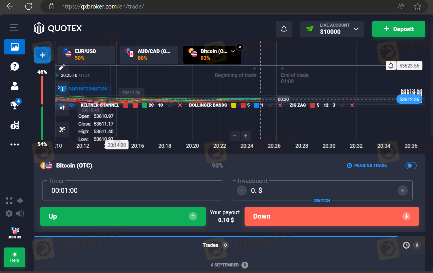
Task: Click the notification bell icon
Action: click(284, 29)
